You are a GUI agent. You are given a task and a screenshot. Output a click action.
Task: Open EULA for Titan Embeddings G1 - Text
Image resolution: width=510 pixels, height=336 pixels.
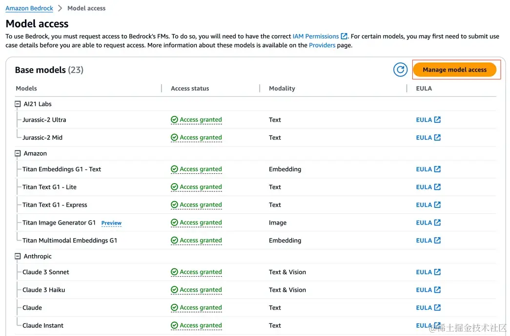[428, 169]
